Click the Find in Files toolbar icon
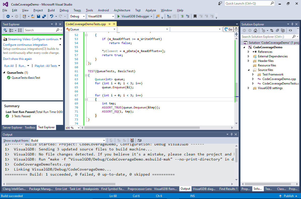 158,16
